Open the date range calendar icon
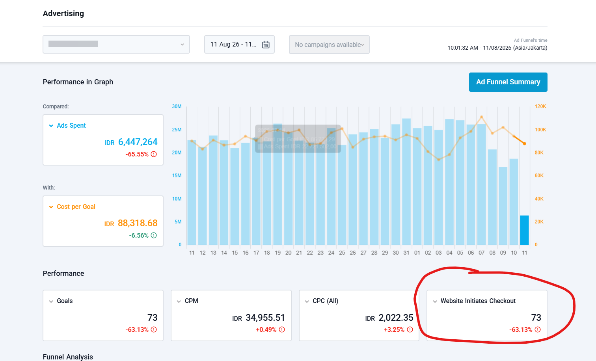 [x=266, y=45]
